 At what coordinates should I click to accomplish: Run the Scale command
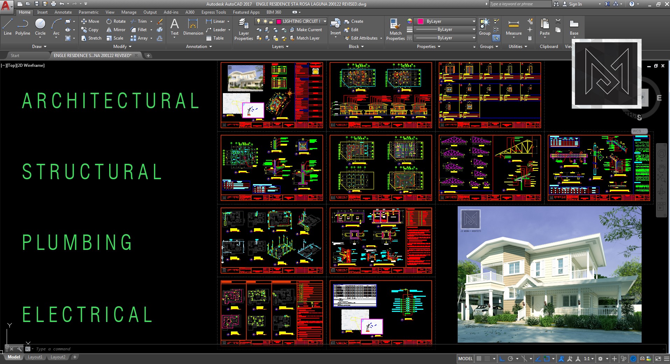point(115,38)
